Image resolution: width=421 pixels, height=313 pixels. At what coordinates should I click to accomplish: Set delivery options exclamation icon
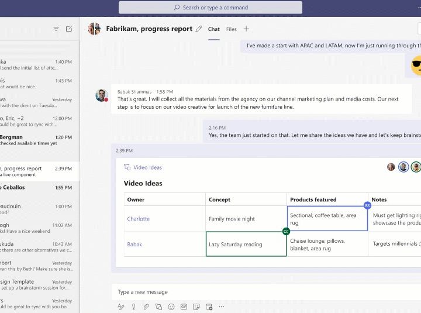click(x=133, y=307)
